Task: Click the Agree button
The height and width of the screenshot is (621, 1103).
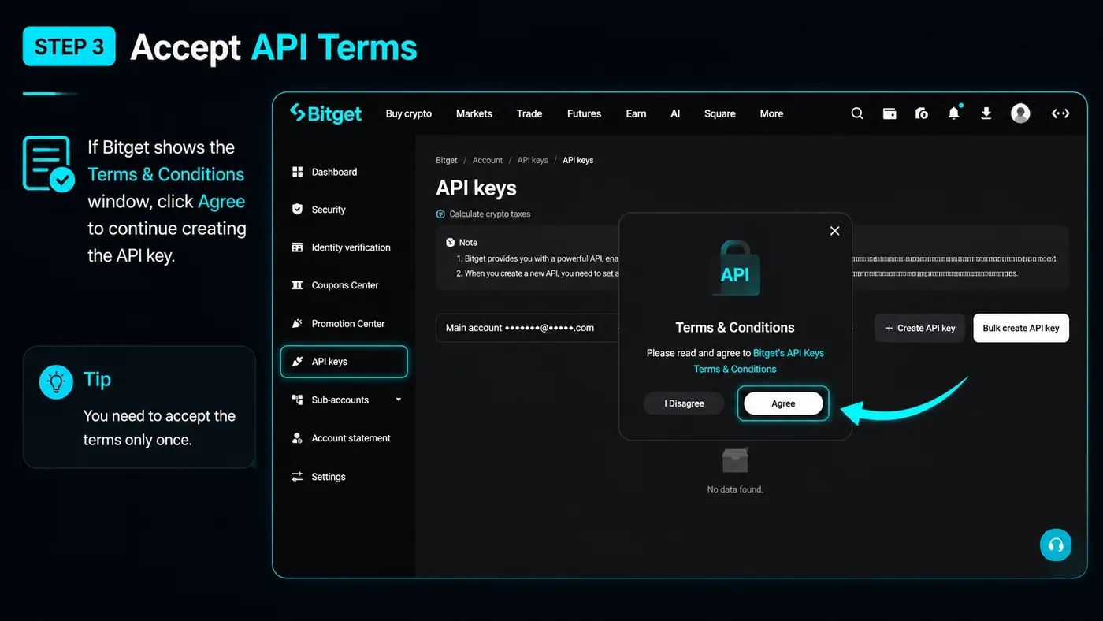Action: click(783, 403)
